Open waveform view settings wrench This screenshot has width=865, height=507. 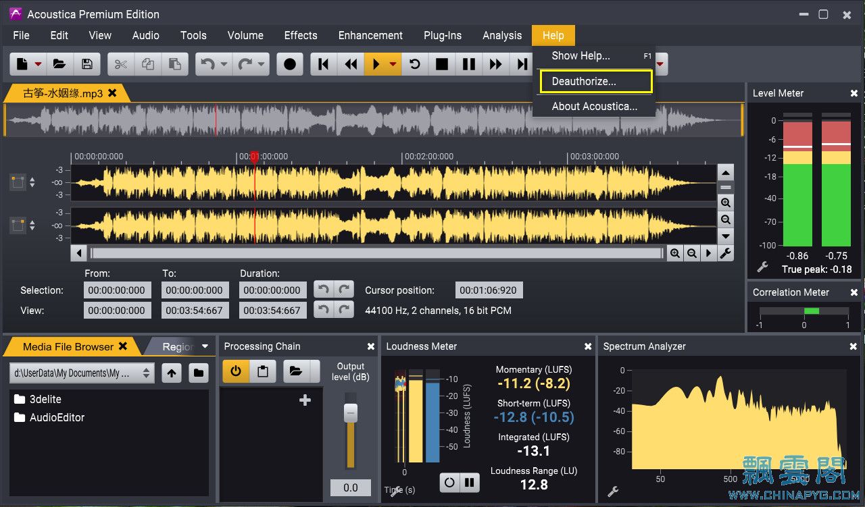pyautogui.click(x=725, y=253)
